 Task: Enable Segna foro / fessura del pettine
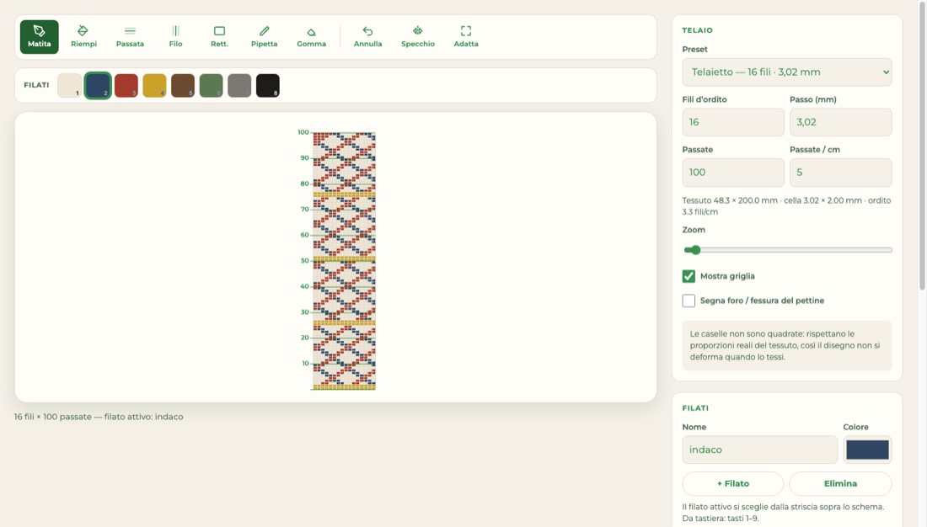[689, 301]
